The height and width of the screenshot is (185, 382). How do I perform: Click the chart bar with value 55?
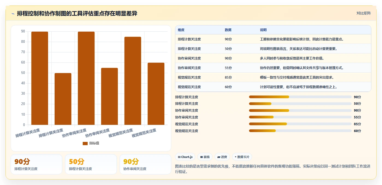click(109, 96)
